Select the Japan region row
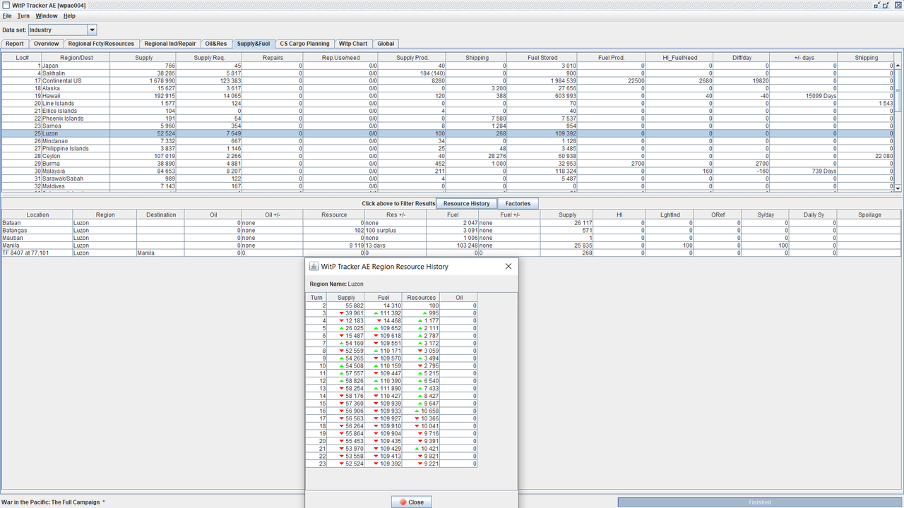 click(x=448, y=66)
